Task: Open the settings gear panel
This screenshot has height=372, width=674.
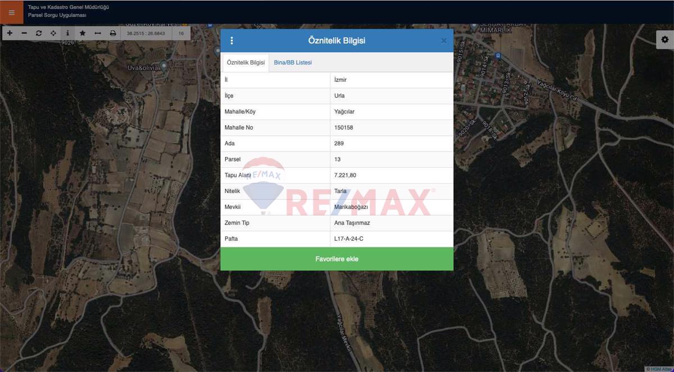Action: pos(665,39)
